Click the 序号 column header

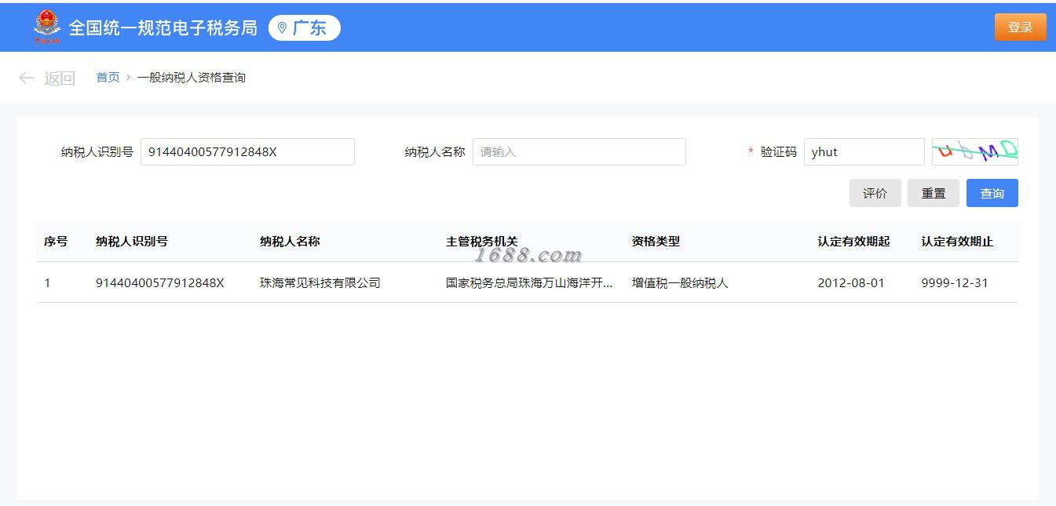pos(56,242)
